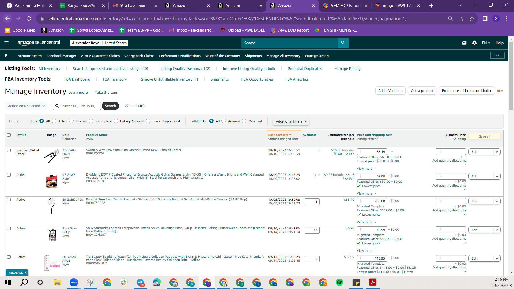Click the Amazon Seller Central logo
This screenshot has width=514, height=289.
39,43
